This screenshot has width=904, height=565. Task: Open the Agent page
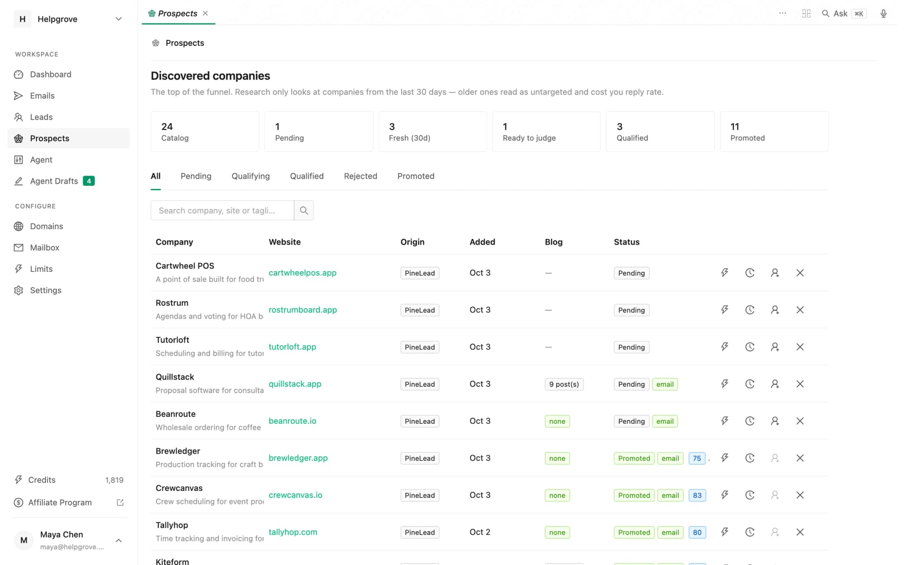point(68,160)
